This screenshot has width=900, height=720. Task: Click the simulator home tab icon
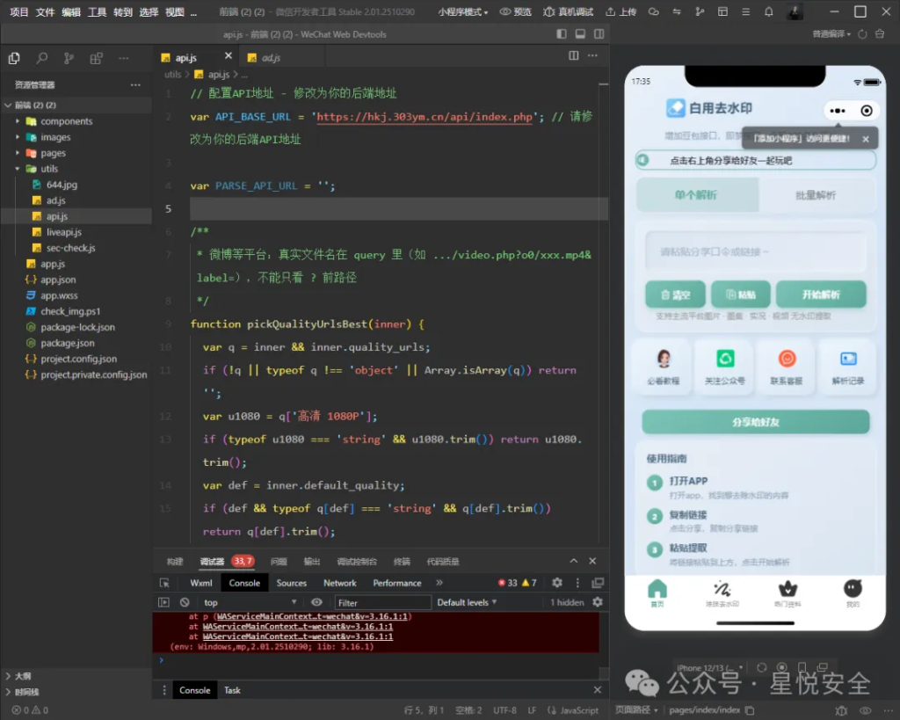tap(657, 589)
